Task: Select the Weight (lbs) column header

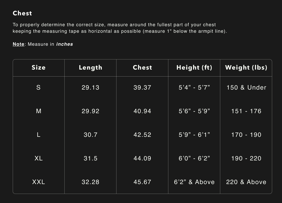Action: pyautogui.click(x=246, y=68)
